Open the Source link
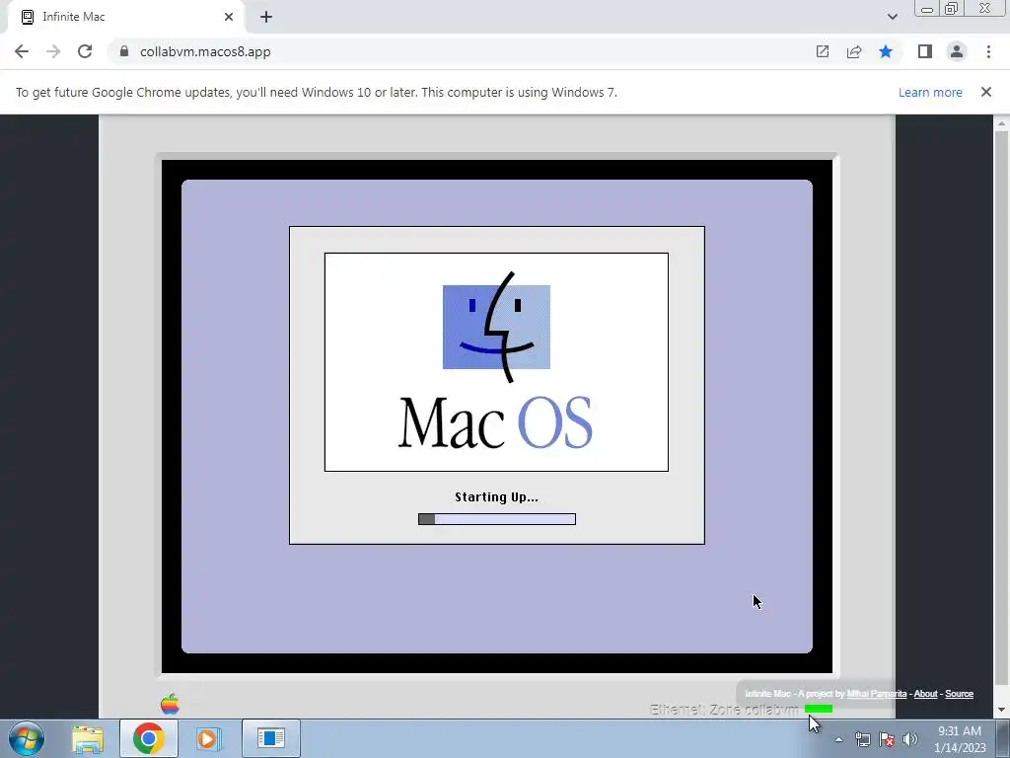Image resolution: width=1010 pixels, height=758 pixels. (959, 694)
